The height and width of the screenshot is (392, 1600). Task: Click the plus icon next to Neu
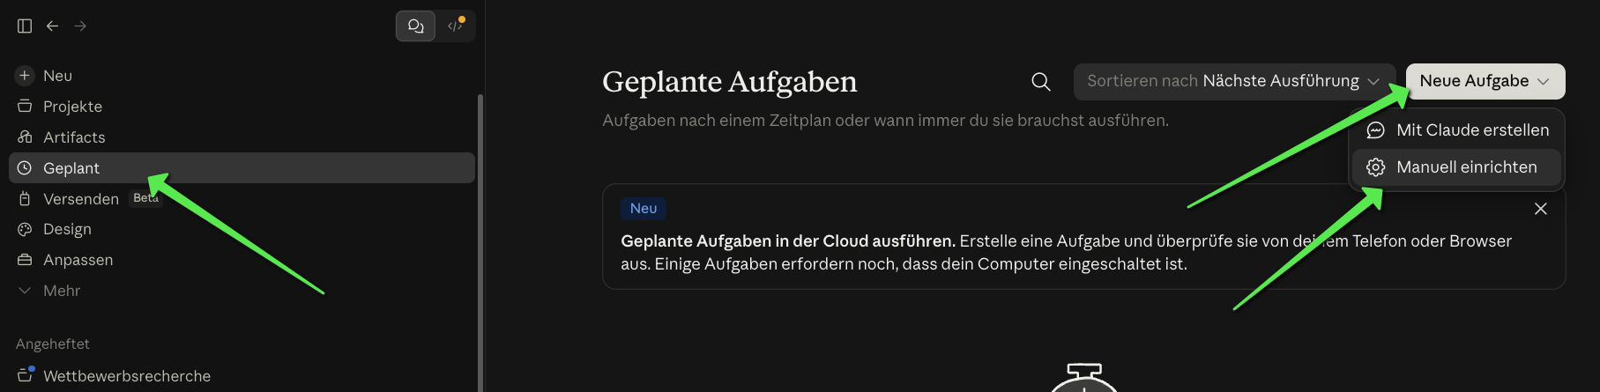tap(25, 76)
